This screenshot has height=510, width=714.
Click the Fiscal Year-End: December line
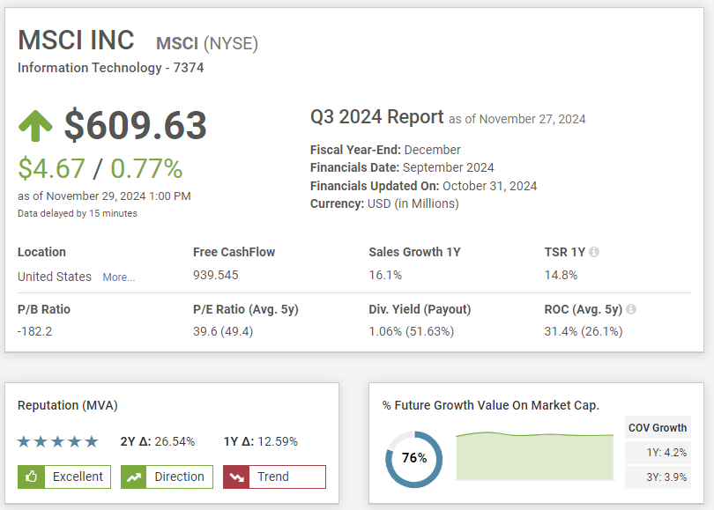(385, 150)
